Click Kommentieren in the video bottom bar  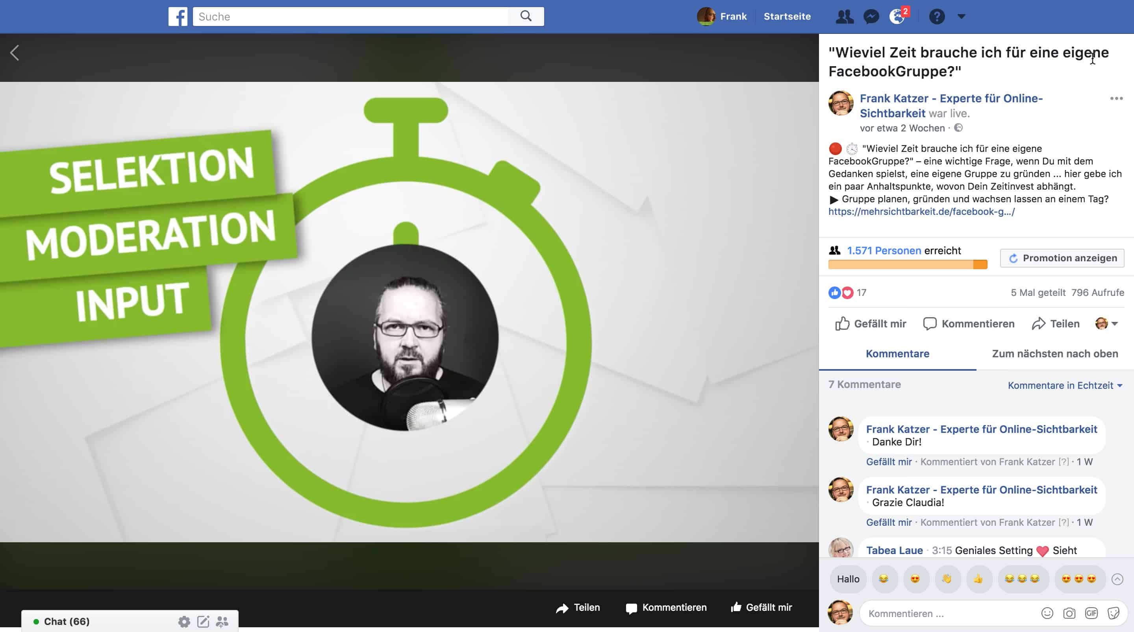click(x=666, y=608)
